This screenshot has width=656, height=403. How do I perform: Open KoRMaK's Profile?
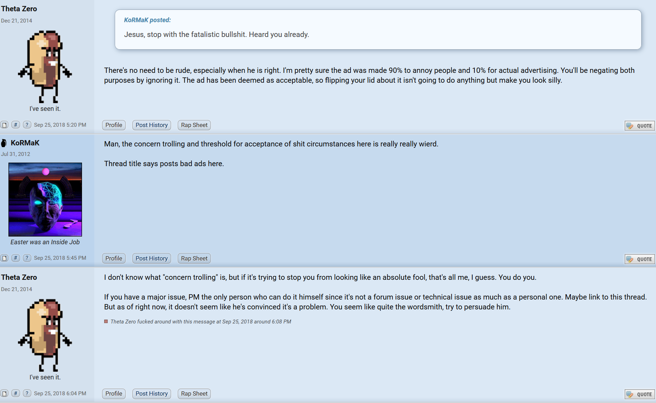(x=114, y=258)
